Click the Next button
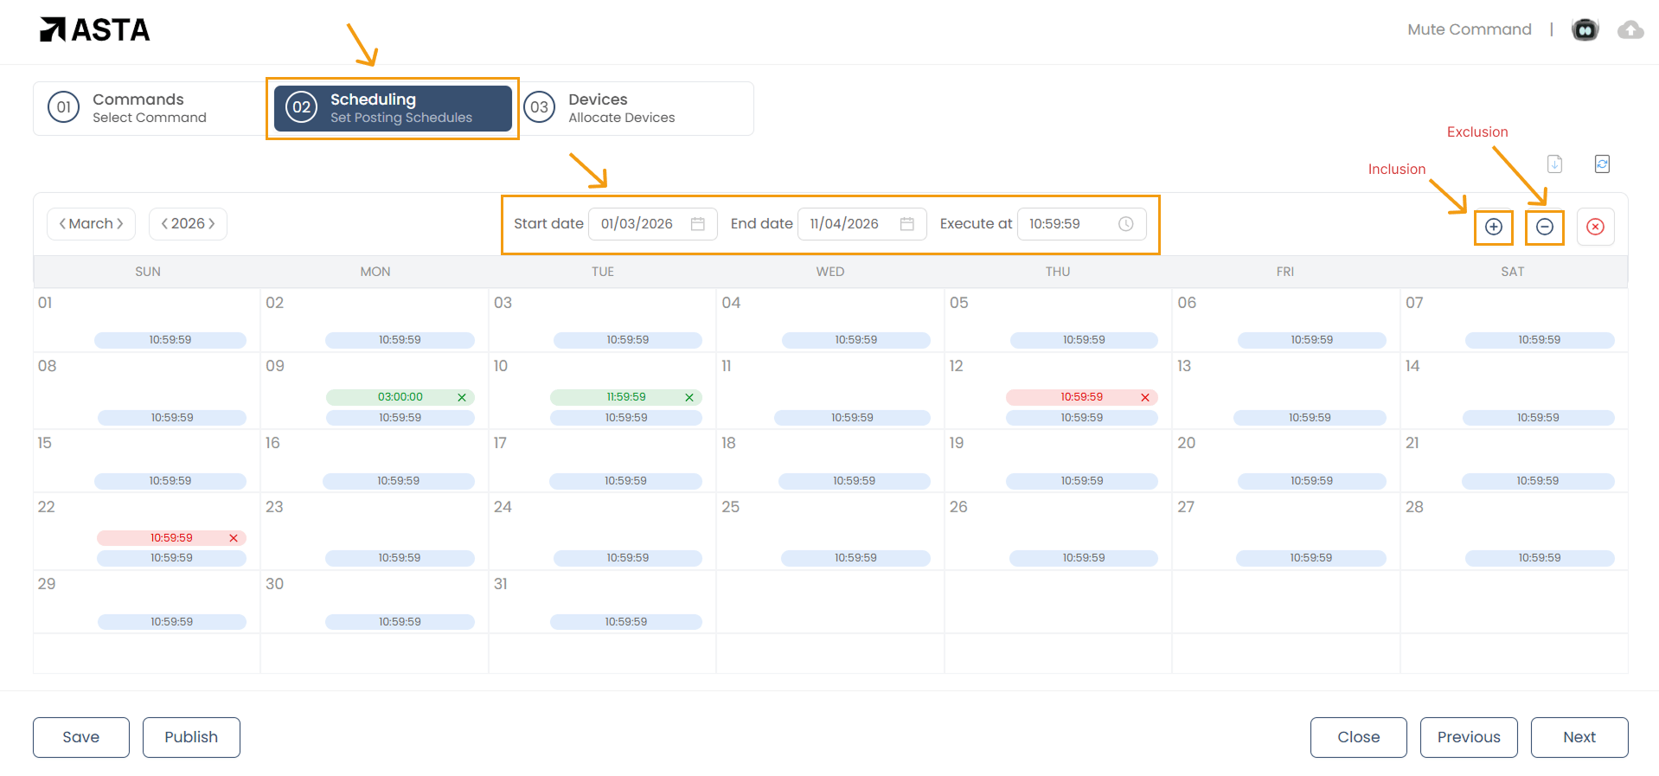 (1579, 737)
